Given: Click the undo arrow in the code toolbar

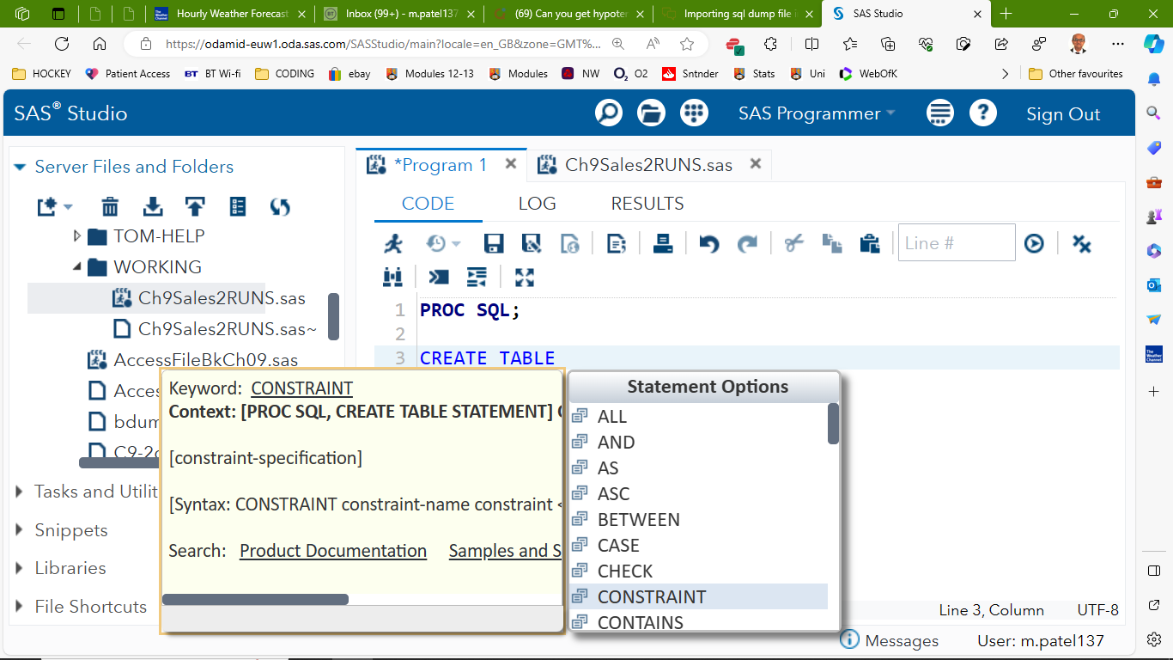Looking at the screenshot, I should (x=708, y=243).
